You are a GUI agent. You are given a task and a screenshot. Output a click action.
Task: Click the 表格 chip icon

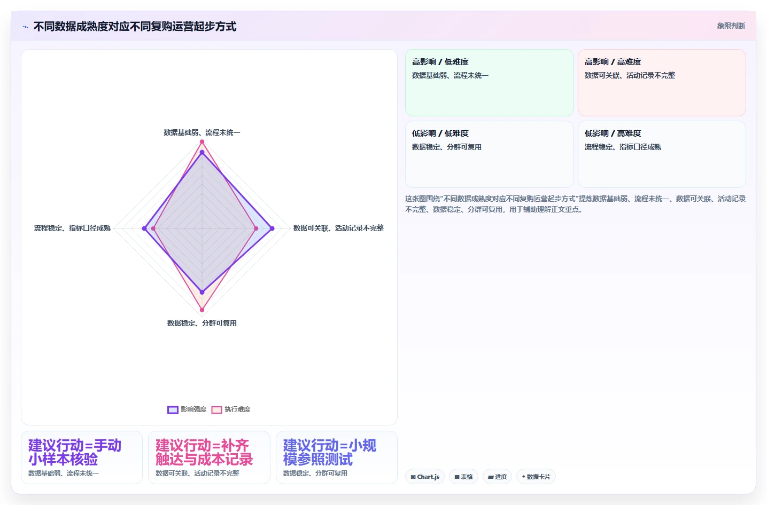457,477
